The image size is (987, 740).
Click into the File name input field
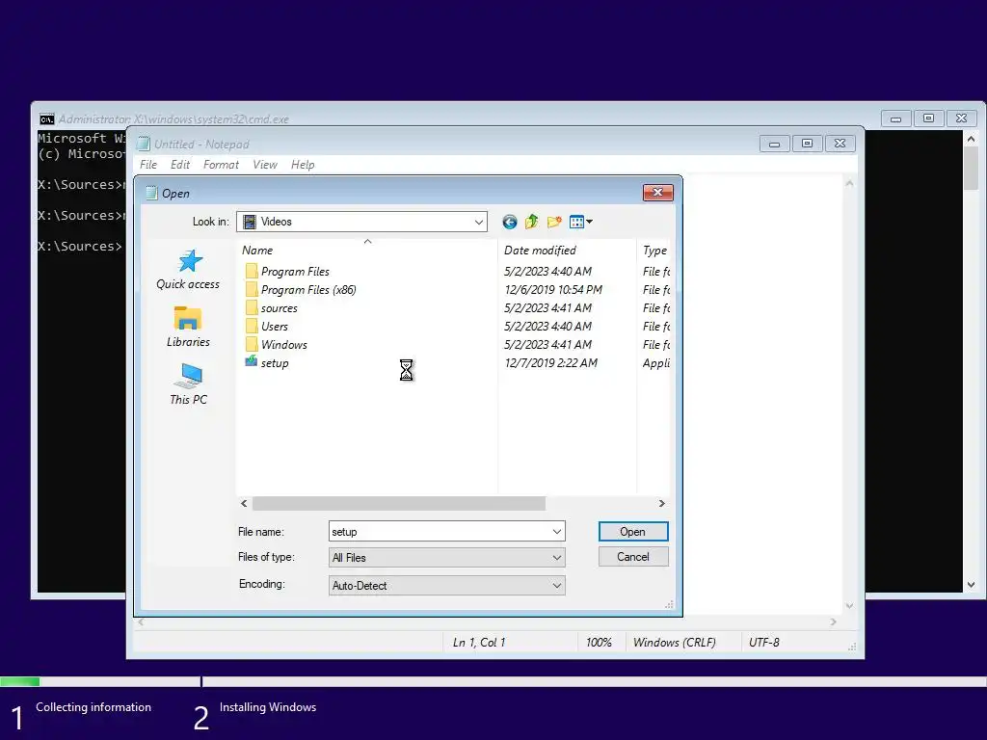point(440,532)
